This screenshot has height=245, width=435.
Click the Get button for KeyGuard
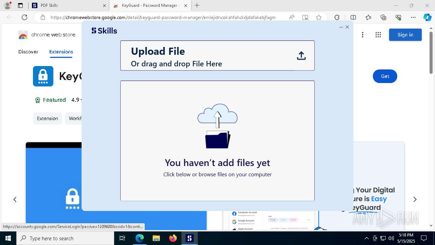coord(385,76)
